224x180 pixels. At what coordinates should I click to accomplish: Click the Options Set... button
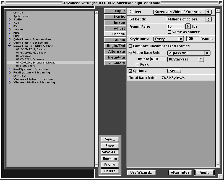tap(174, 71)
